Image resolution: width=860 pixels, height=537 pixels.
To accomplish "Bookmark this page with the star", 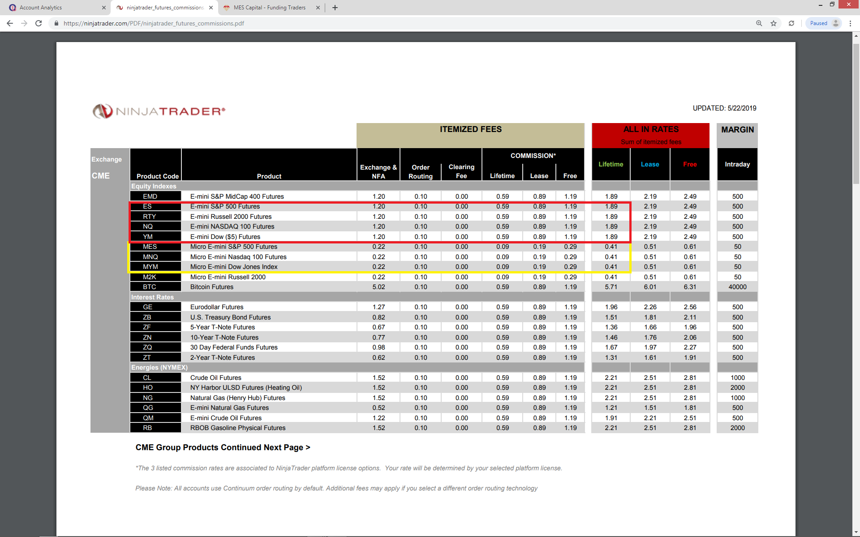I will [x=774, y=23].
